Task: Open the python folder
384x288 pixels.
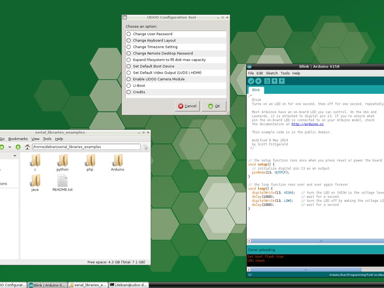Action: coord(62,163)
